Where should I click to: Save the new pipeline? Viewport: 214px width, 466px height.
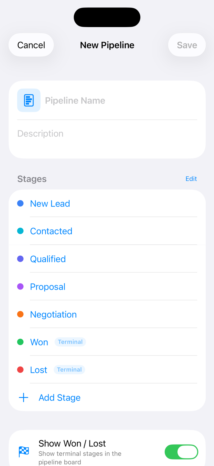click(187, 44)
